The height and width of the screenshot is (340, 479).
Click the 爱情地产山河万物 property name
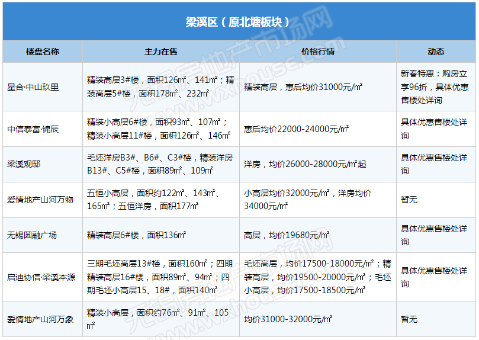click(40, 200)
